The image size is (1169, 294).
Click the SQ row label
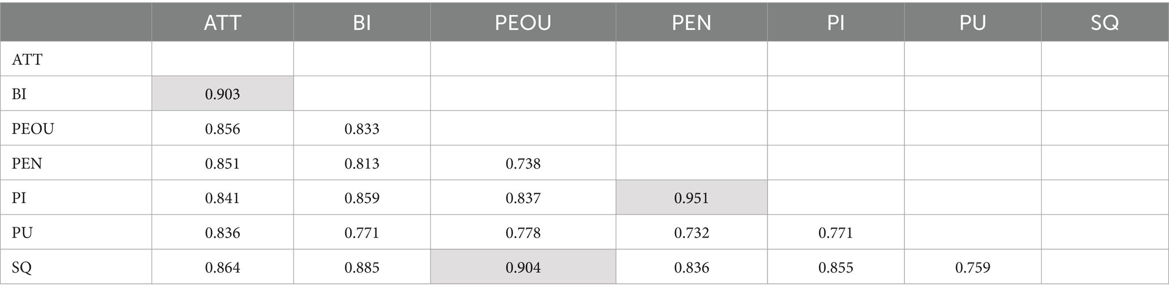[21, 267]
